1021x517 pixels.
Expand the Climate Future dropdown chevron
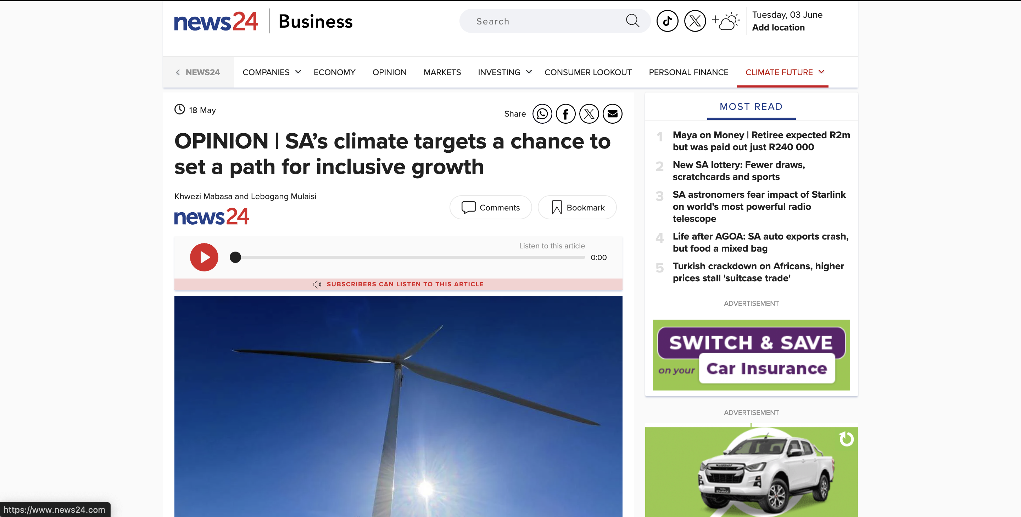coord(821,72)
